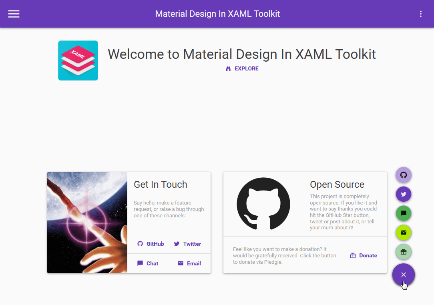Click the purple GitHub floating action icon
The width and height of the screenshot is (434, 305).
403,175
